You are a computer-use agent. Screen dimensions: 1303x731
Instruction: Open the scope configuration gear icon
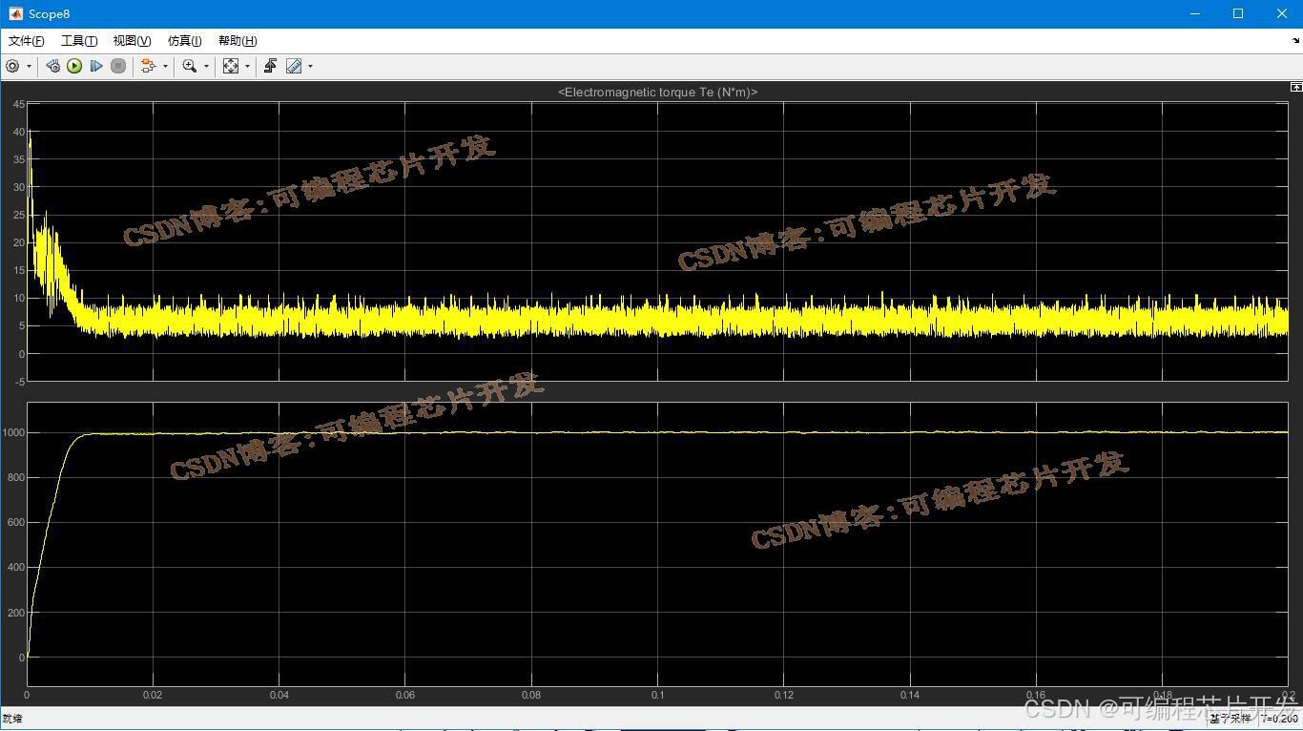click(12, 66)
